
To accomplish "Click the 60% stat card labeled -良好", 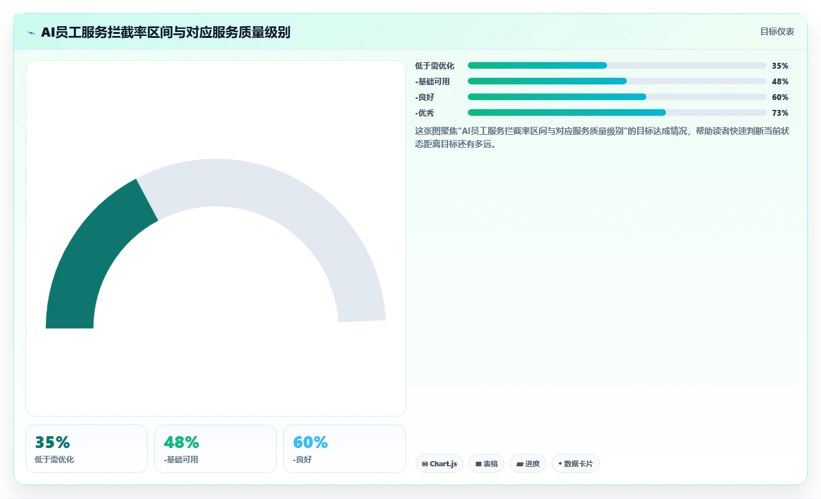I will point(344,449).
